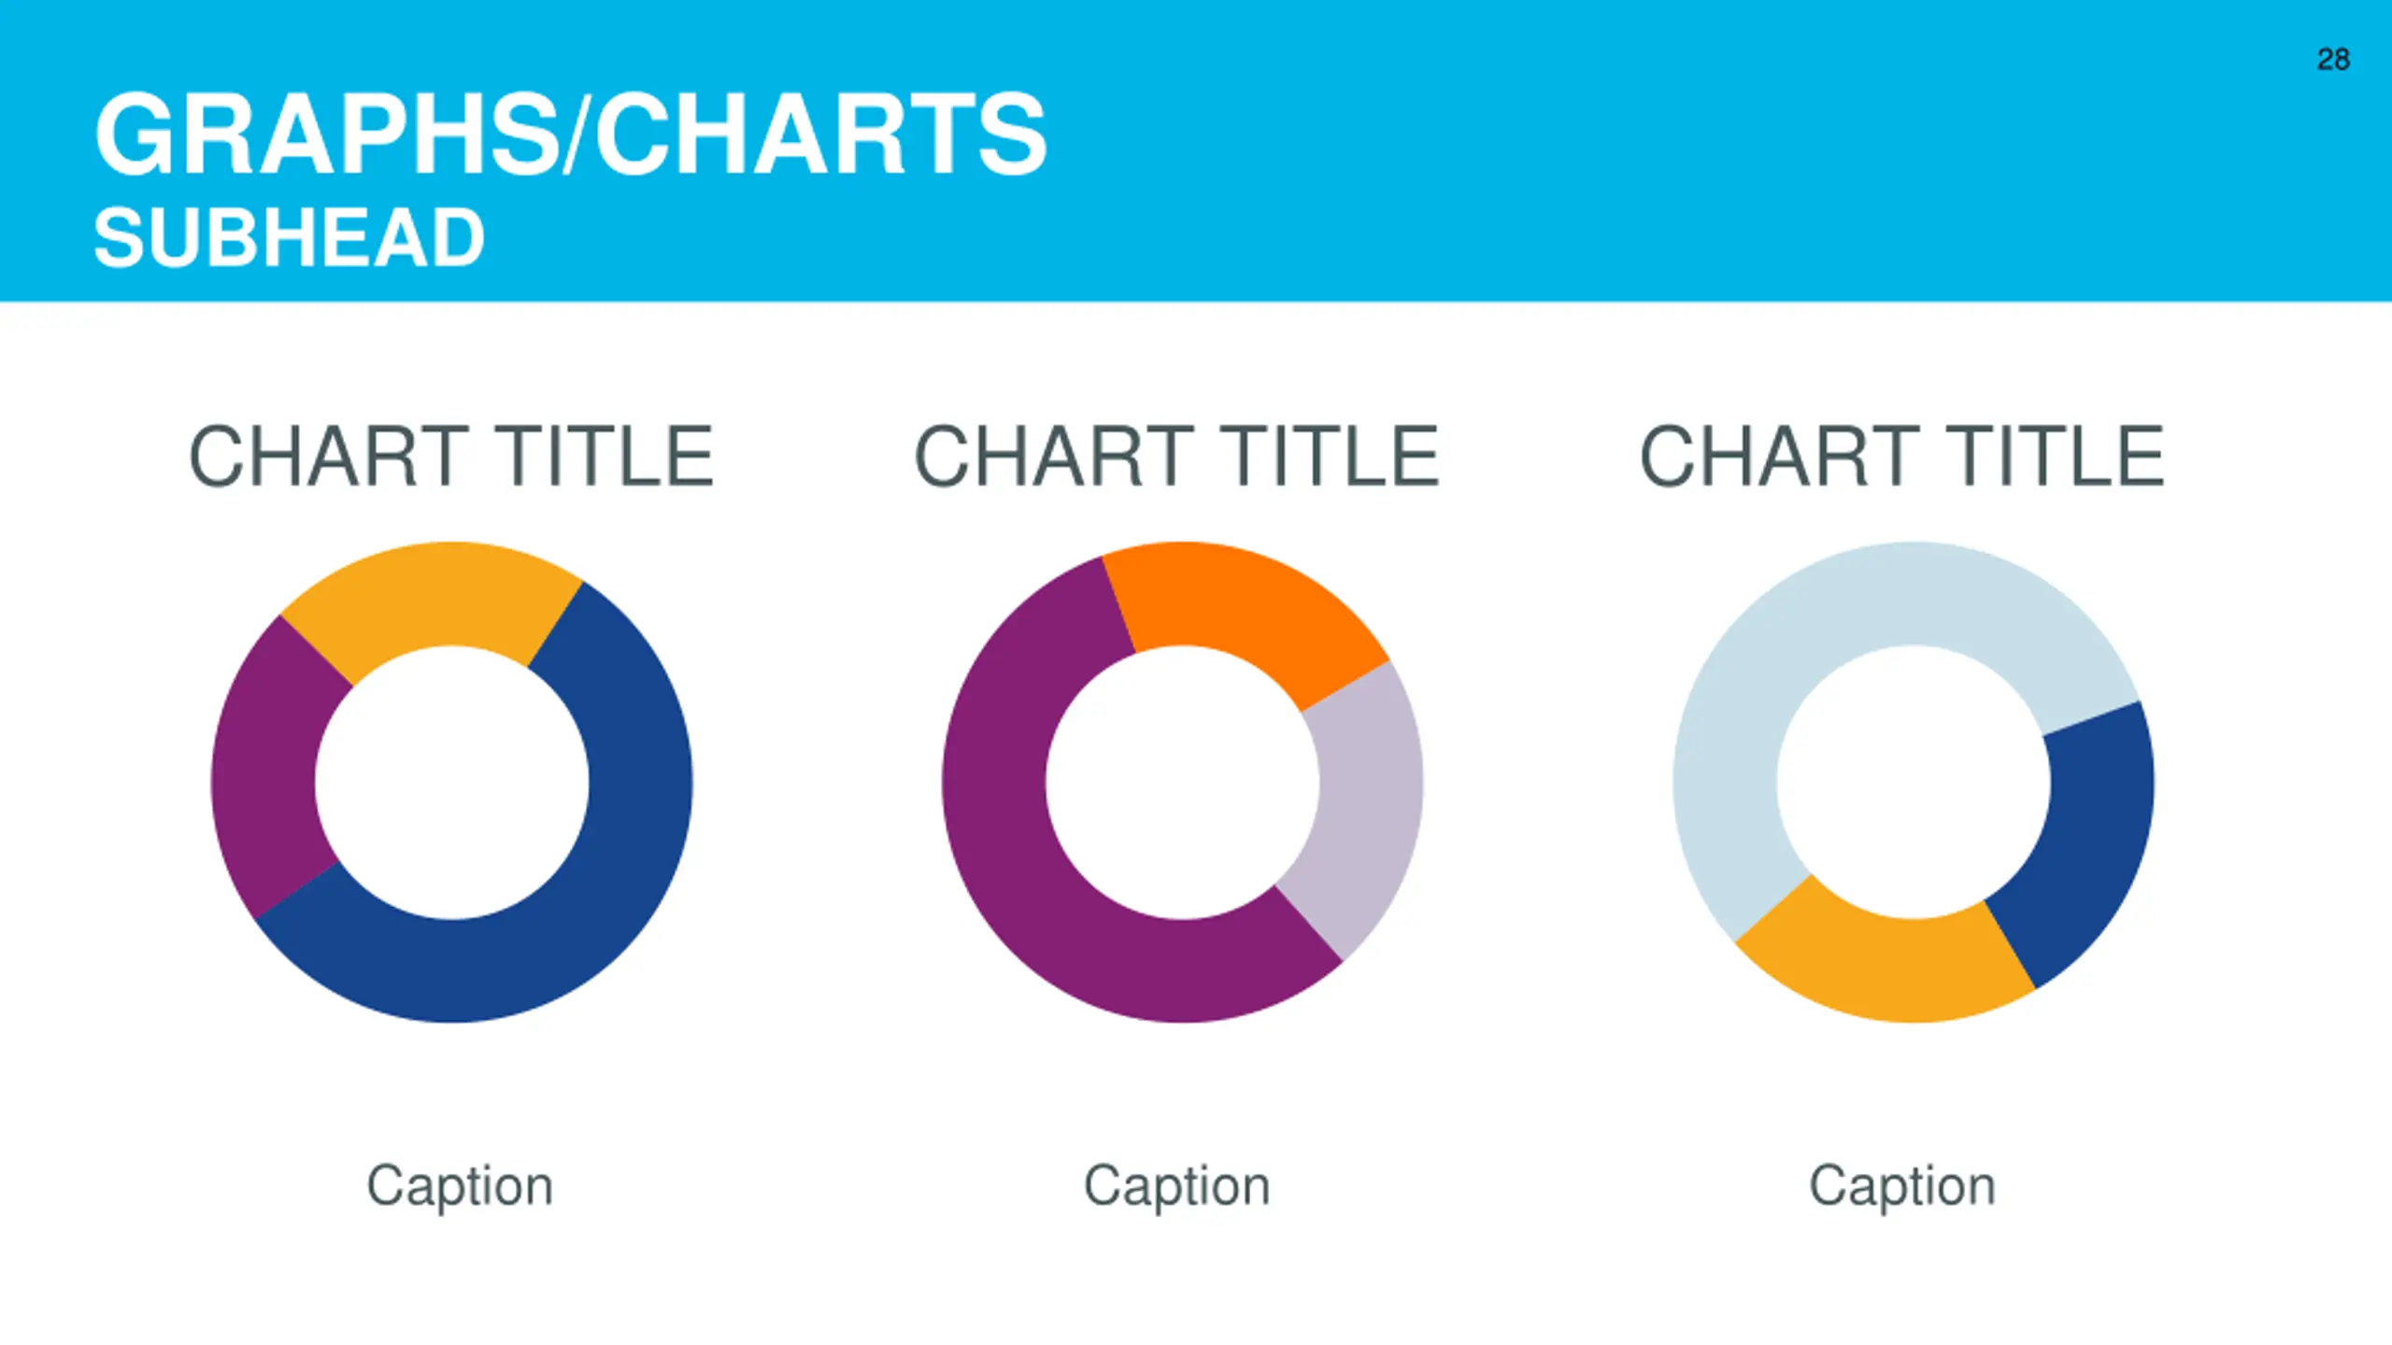Select the third chart's CHART TITLE text
The width and height of the screenshot is (2392, 1345).
click(x=1902, y=456)
